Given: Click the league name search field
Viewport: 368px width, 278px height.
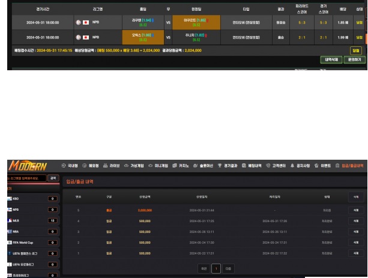Looking at the screenshot, I should pos(24,178).
